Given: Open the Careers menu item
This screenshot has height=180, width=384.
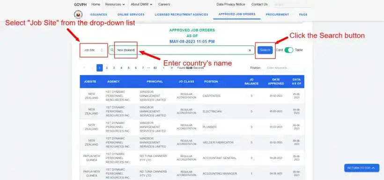Looking at the screenshot, I should click(x=164, y=4).
